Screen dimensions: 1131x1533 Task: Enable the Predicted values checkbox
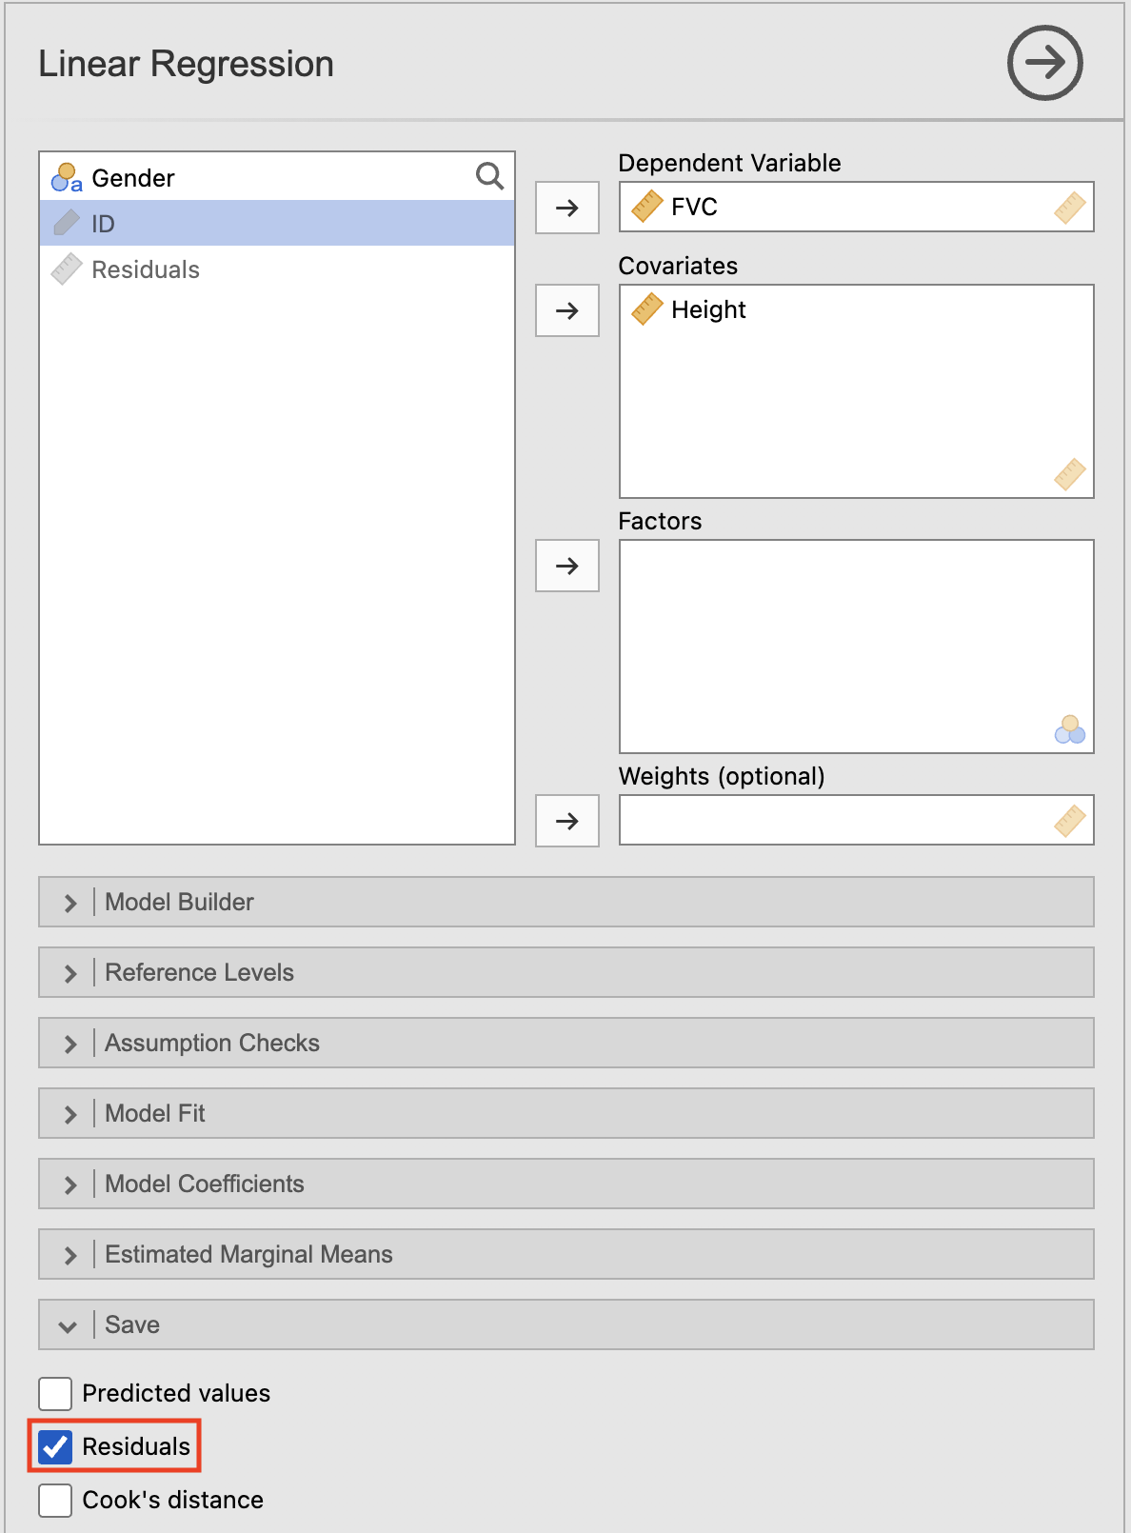[55, 1393]
